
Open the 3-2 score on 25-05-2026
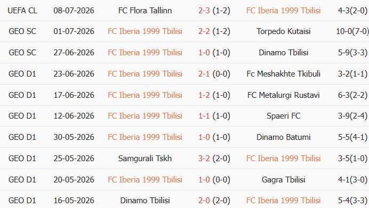pos(204,159)
